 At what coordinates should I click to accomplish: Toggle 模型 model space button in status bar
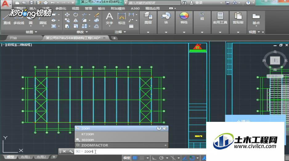tap(127, 158)
